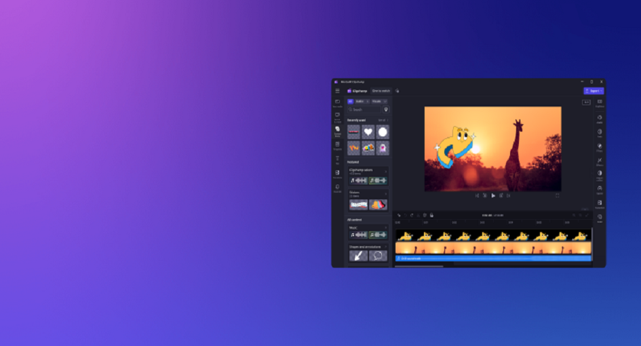This screenshot has height=346, width=641.
Task: Click the redo arrow in timeline toolbar
Action: coord(412,215)
